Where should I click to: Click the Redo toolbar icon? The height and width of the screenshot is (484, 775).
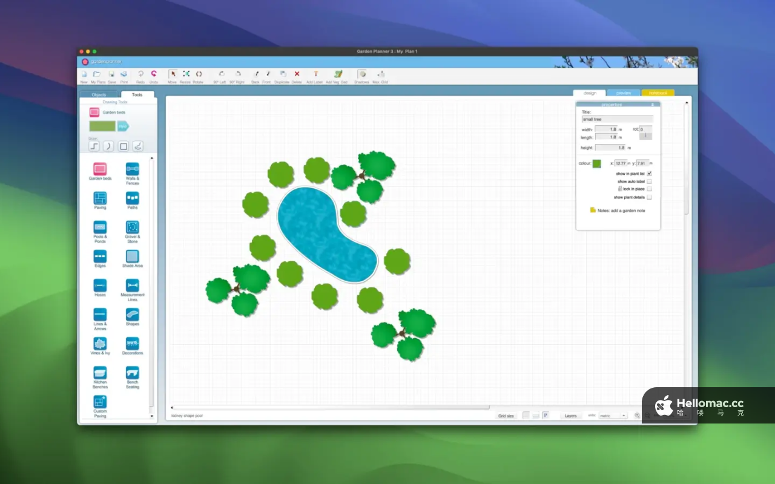pyautogui.click(x=140, y=74)
